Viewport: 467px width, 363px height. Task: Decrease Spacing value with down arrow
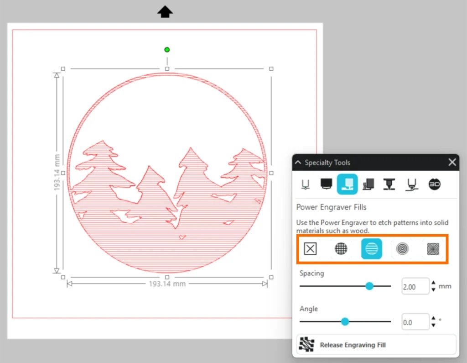tap(433, 289)
